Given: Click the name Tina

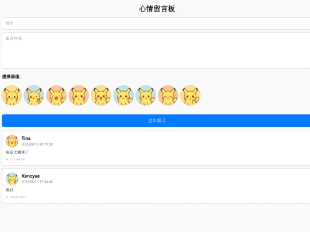Looking at the screenshot, I should [26, 138].
